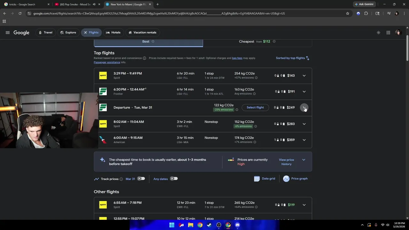Open emissions info for the American $359 flight

(255, 142)
